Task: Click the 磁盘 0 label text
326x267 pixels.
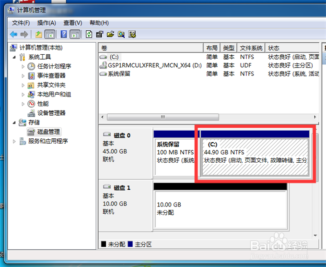Action: [122, 135]
